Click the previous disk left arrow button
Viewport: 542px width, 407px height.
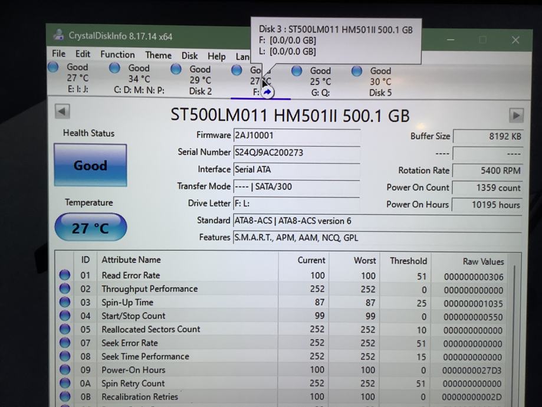pos(62,111)
